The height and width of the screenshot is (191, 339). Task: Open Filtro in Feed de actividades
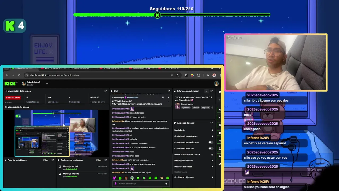coord(46,160)
